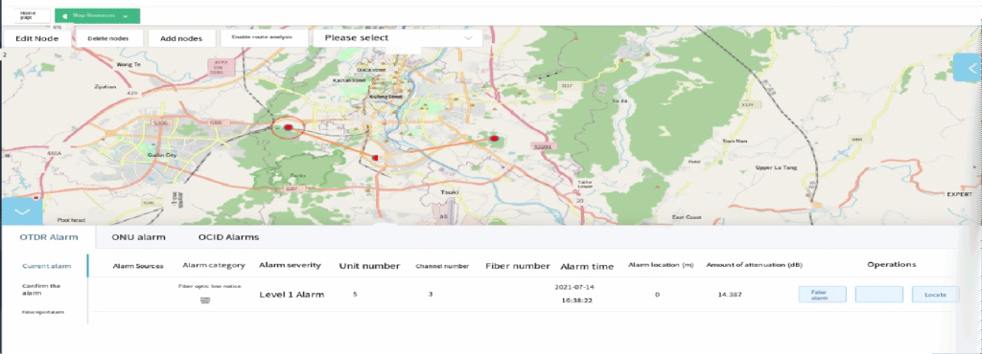Screen dimensions: 982x354
Task: Switch to ONU alarm tab
Action: (x=138, y=237)
